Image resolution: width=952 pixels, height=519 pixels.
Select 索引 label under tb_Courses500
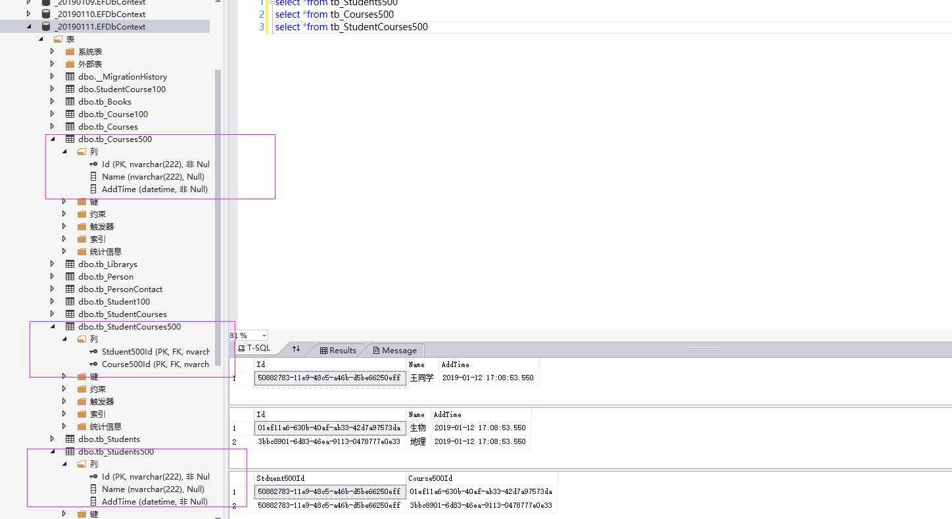point(98,239)
